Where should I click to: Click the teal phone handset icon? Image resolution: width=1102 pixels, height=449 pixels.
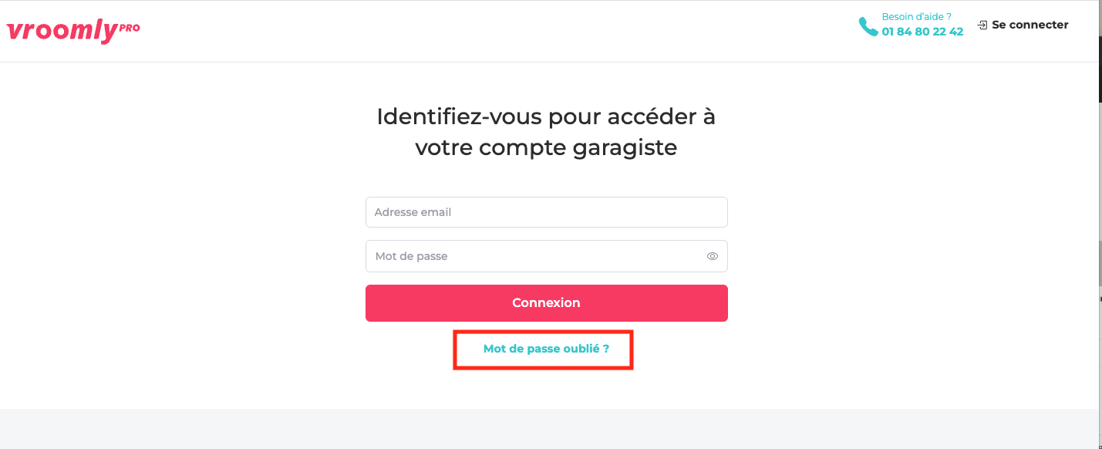(x=868, y=26)
